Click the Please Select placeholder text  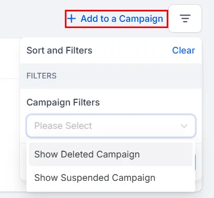coord(63,126)
